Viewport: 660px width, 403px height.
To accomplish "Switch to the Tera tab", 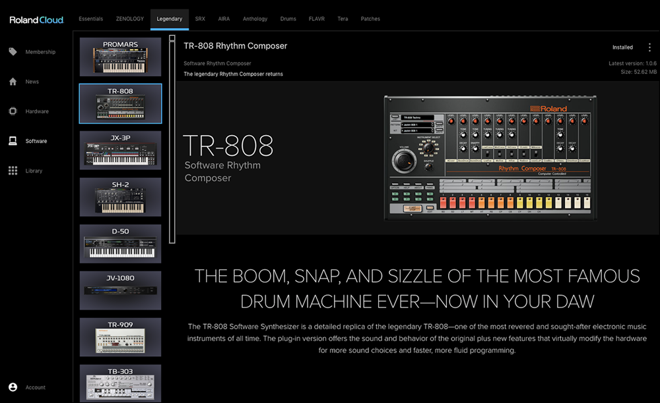I will tap(343, 19).
